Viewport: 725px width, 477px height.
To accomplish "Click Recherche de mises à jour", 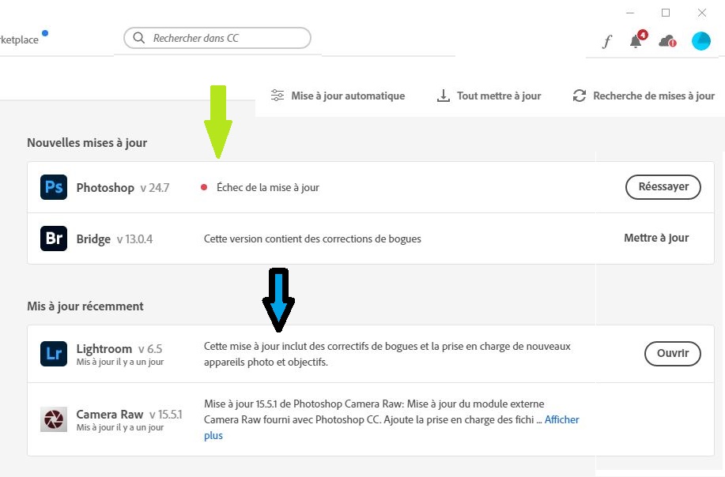I will [x=644, y=96].
